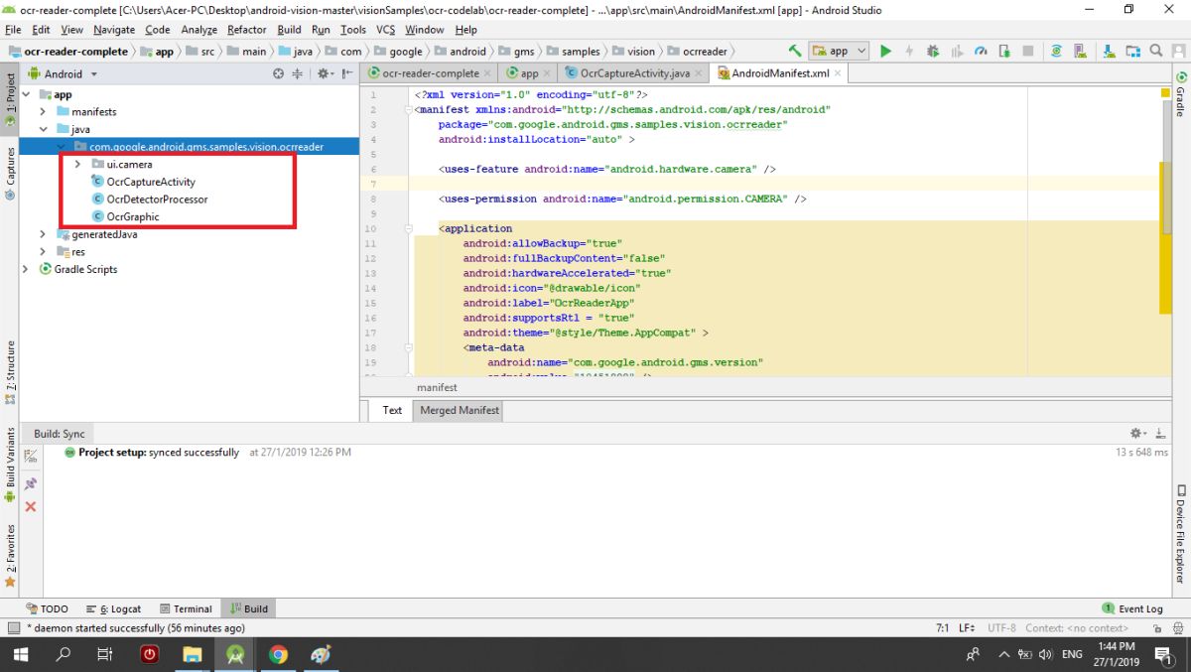This screenshot has width=1191, height=672.
Task: Click the UTF-8 encoding in status bar
Action: (x=1000, y=627)
